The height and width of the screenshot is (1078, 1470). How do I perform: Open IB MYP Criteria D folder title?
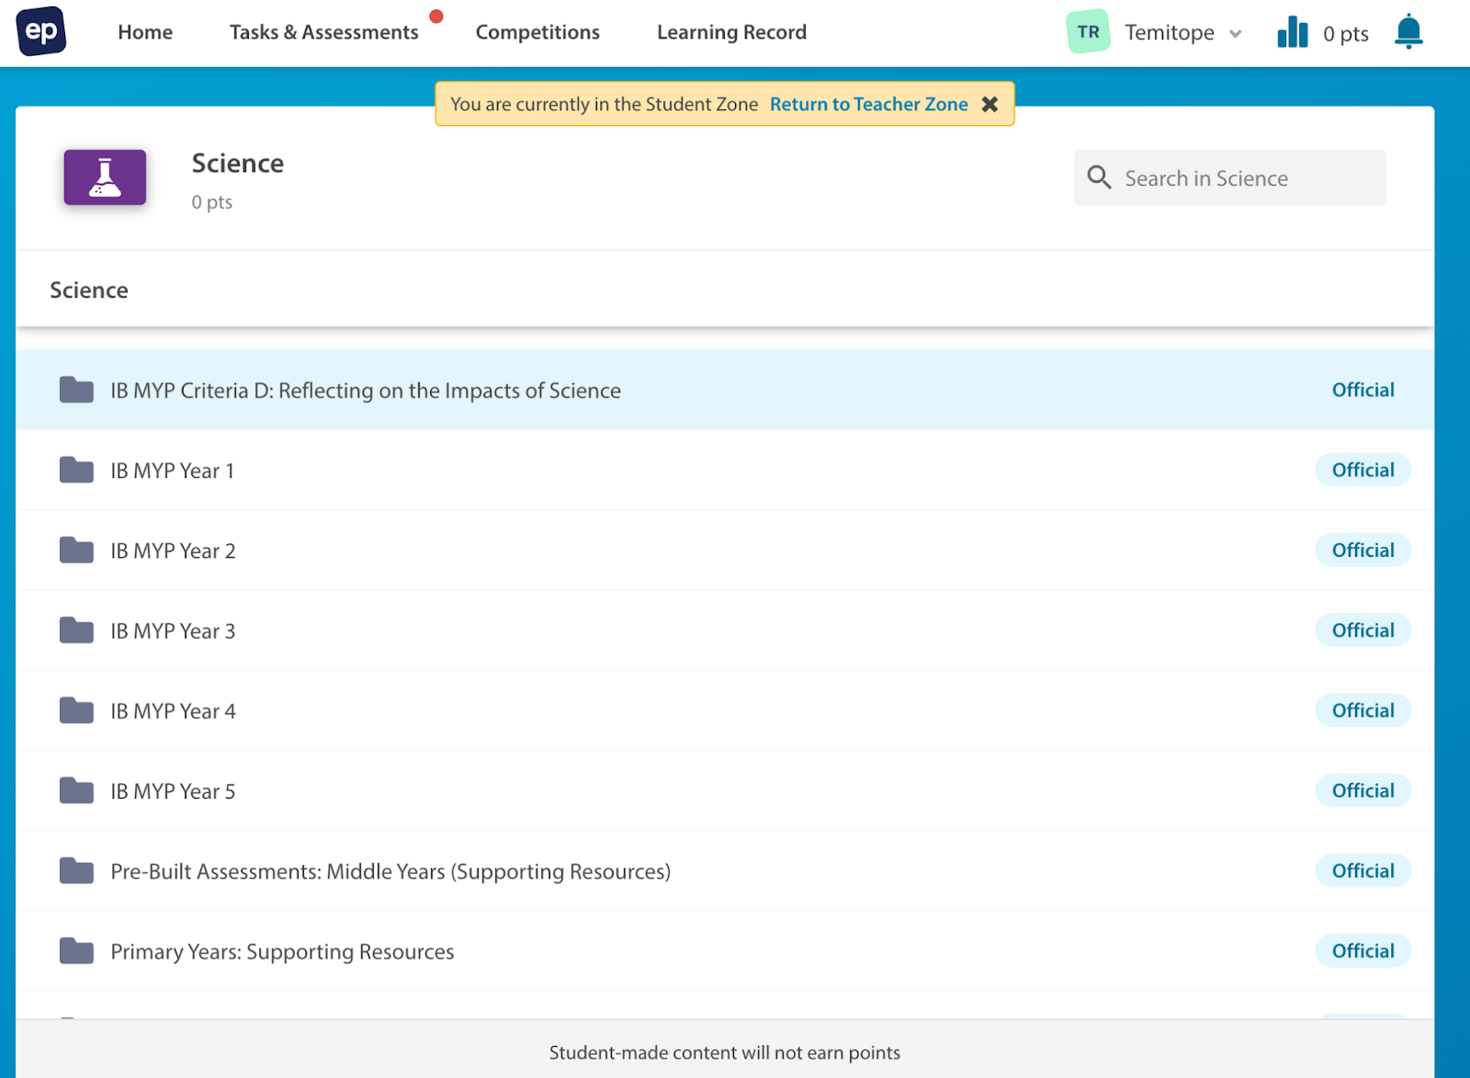[x=366, y=391]
